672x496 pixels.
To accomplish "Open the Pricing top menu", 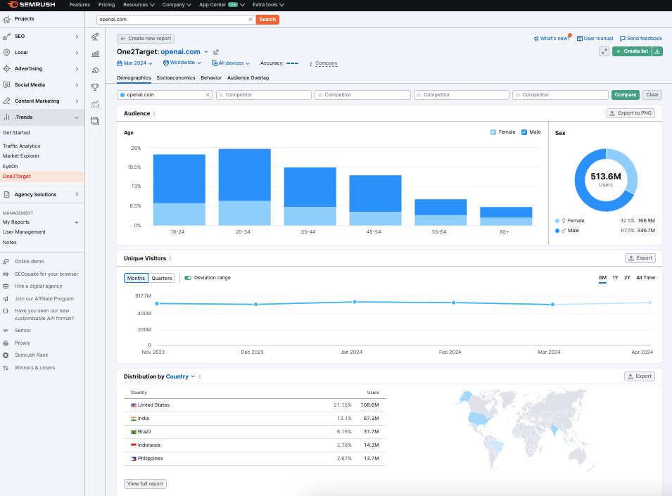I will pos(106,5).
